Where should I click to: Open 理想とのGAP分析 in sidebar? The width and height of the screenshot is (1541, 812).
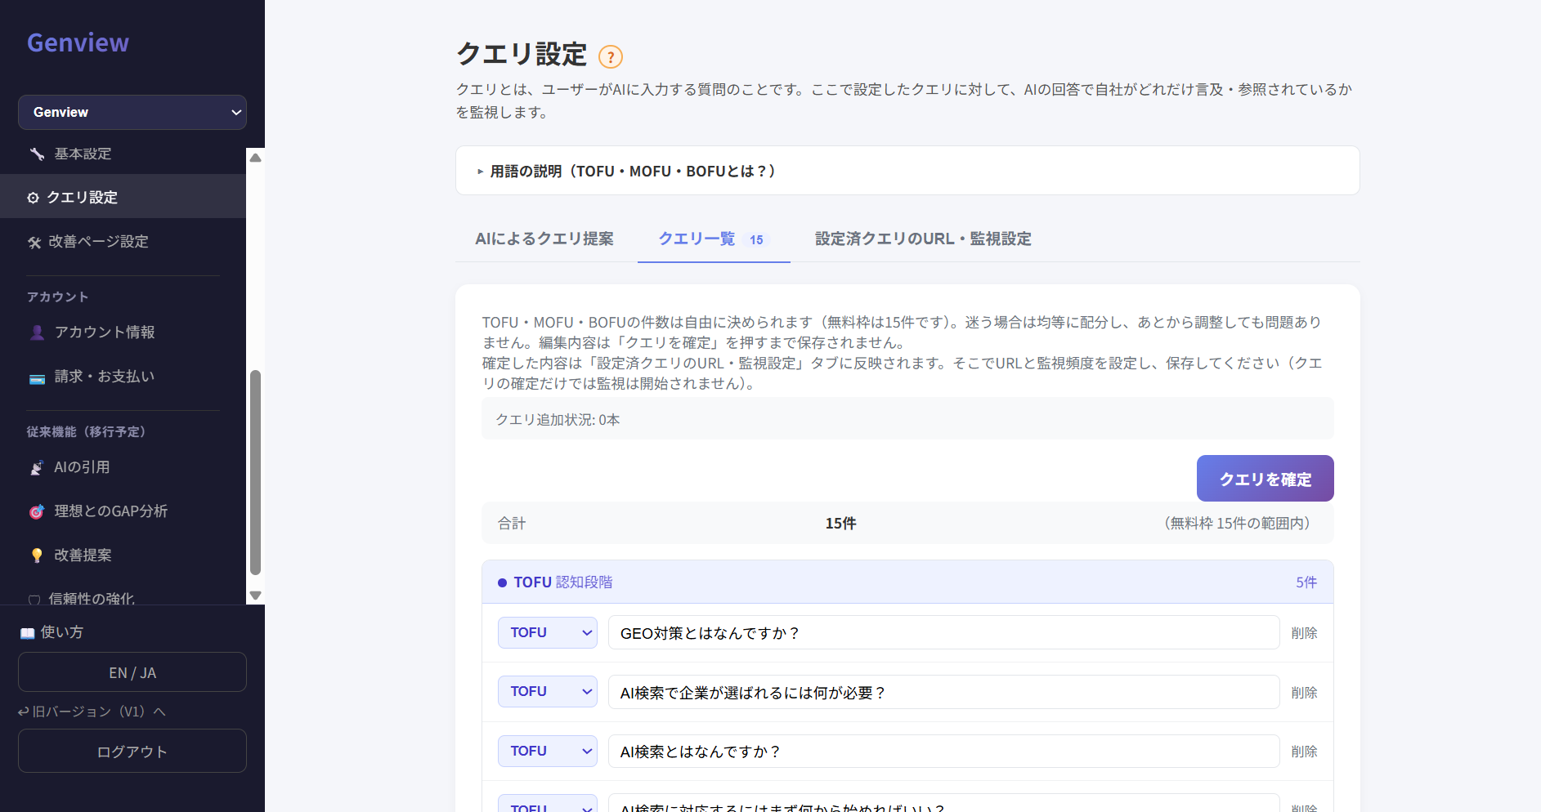click(x=123, y=511)
